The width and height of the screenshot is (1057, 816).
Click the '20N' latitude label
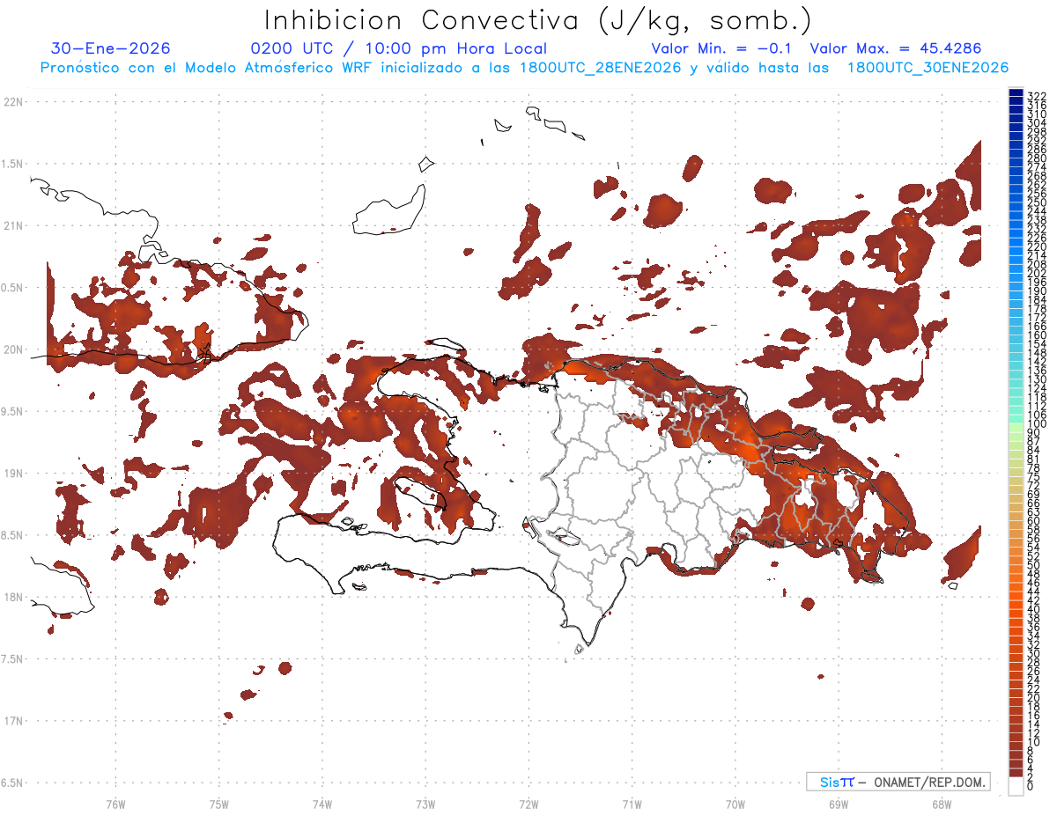click(x=13, y=349)
